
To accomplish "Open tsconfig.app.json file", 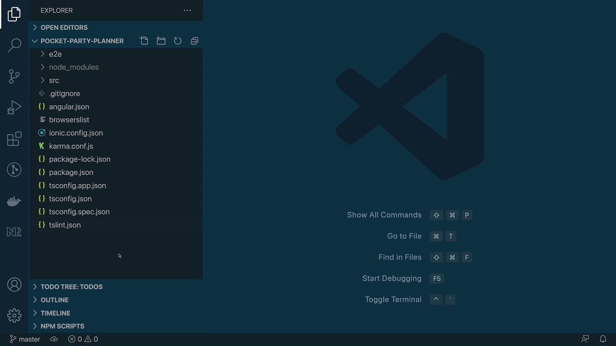I will (x=116, y=185).
